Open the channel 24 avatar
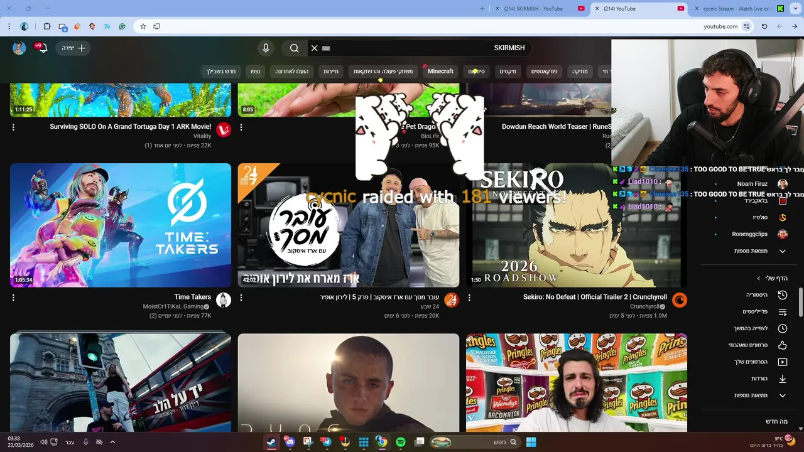 click(x=452, y=299)
